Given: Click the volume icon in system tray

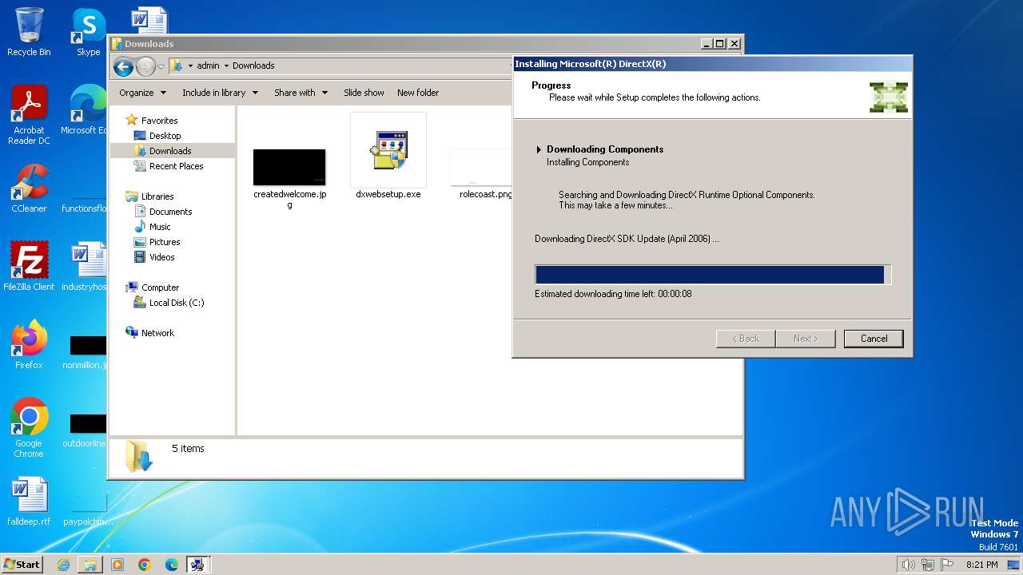Looking at the screenshot, I should 908,565.
